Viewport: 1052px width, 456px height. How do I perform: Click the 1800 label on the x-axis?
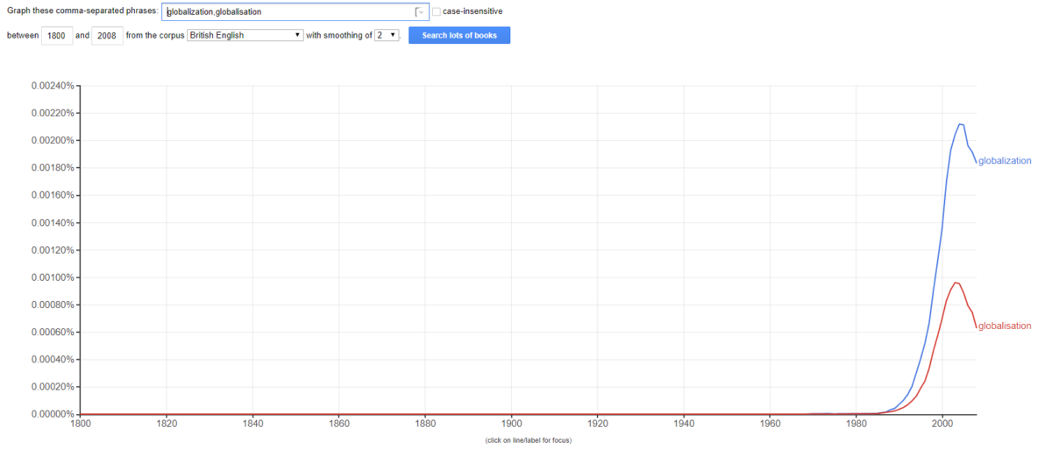click(x=81, y=424)
